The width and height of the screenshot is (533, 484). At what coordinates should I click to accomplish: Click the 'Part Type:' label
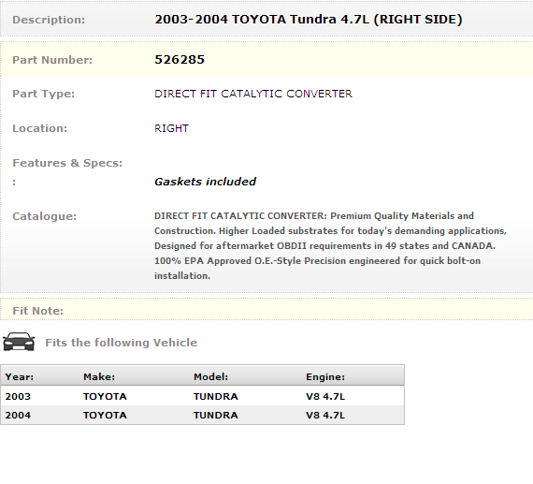pos(44,94)
